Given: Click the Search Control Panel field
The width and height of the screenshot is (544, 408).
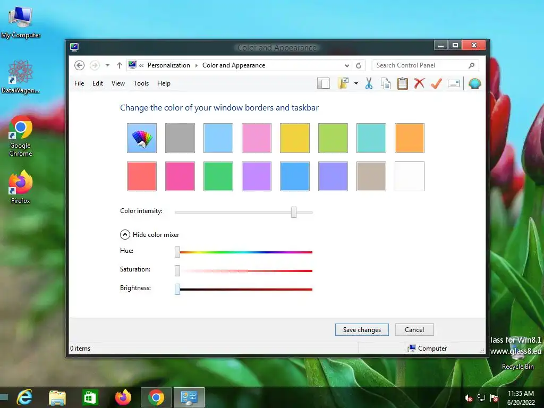Looking at the screenshot, I should 426,65.
